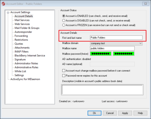Select Account Settings in the tree

point(20,12)
